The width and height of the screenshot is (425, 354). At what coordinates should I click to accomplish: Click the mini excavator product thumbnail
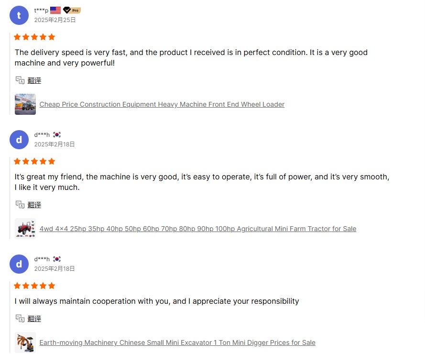25,343
